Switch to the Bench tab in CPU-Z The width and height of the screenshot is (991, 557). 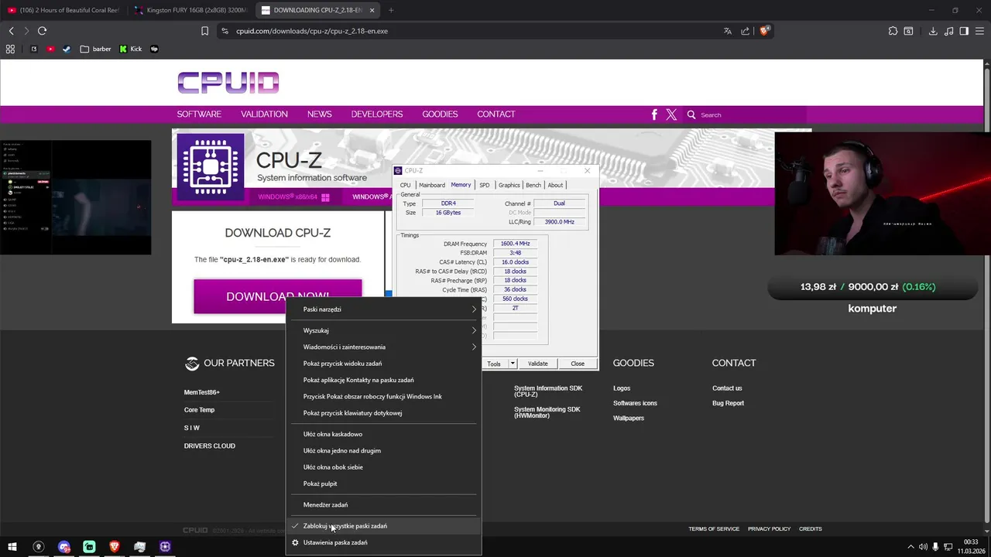(533, 185)
